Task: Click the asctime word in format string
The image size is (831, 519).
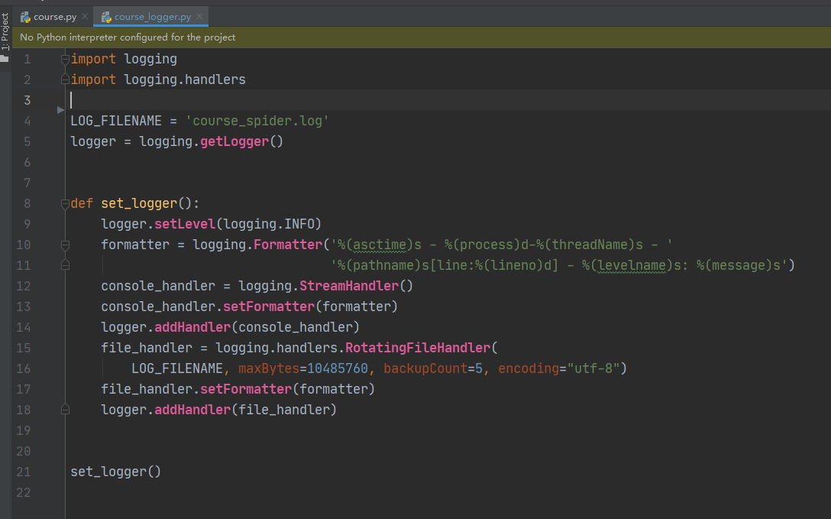Action: click(x=380, y=245)
